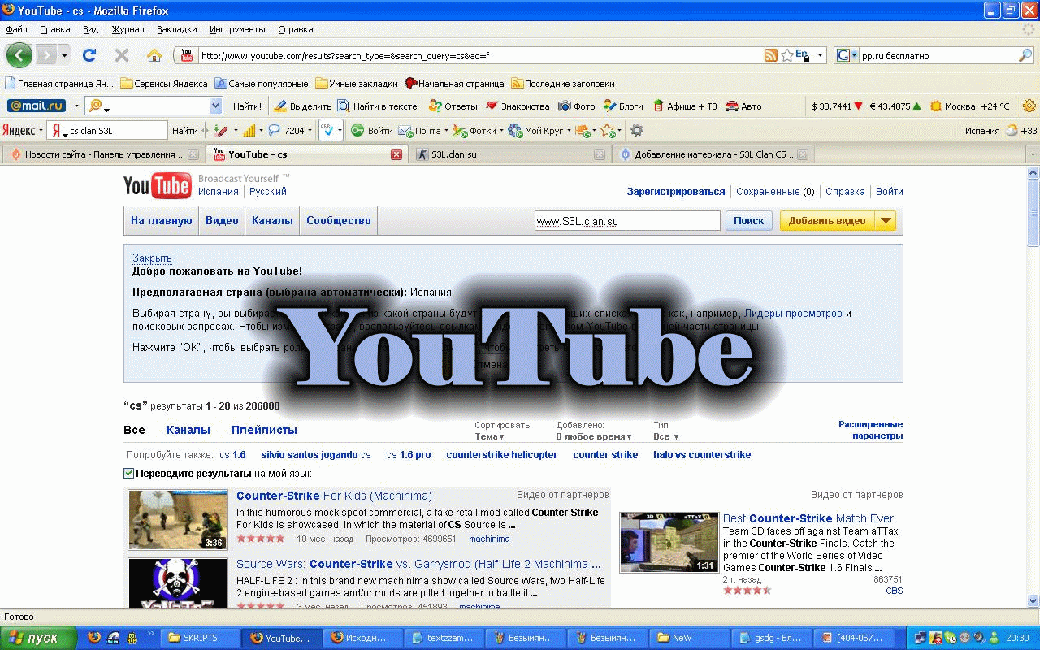
Task: Open Почта on Yandex bar
Action: 421,130
